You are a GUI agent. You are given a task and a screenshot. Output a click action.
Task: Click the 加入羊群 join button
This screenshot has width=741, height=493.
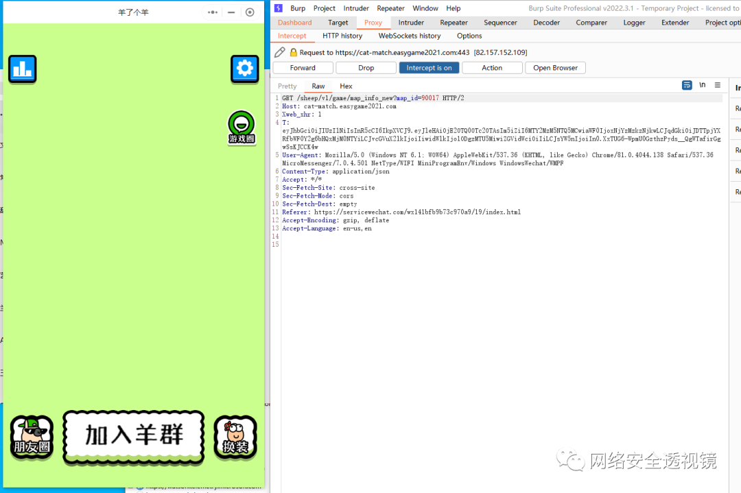pos(134,436)
